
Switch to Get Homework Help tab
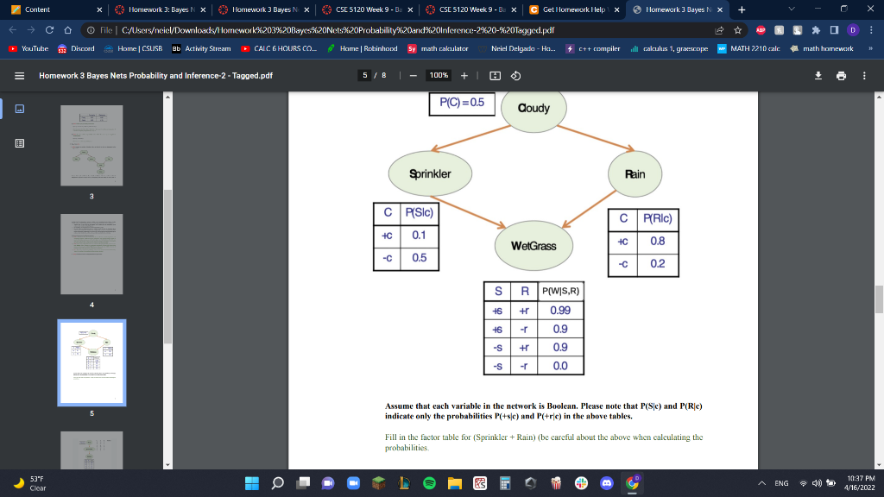[573, 9]
